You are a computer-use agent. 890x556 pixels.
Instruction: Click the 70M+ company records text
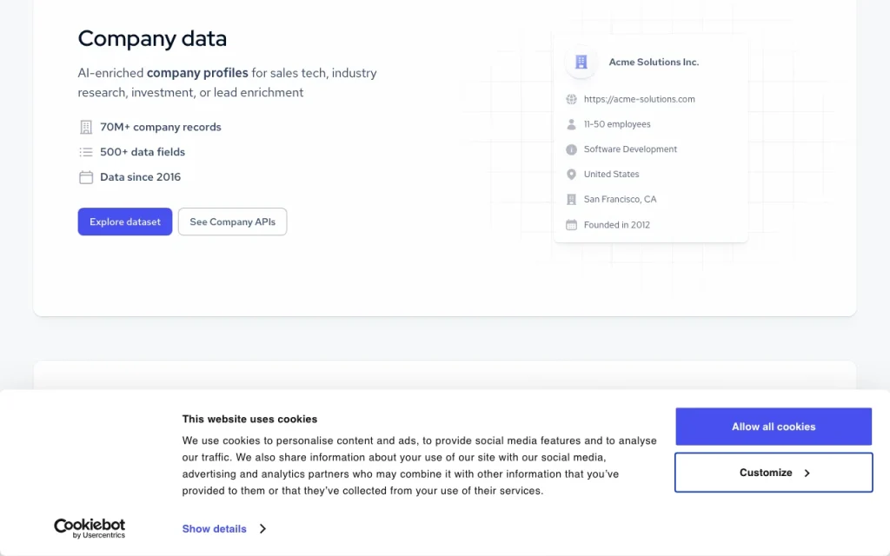point(161,127)
